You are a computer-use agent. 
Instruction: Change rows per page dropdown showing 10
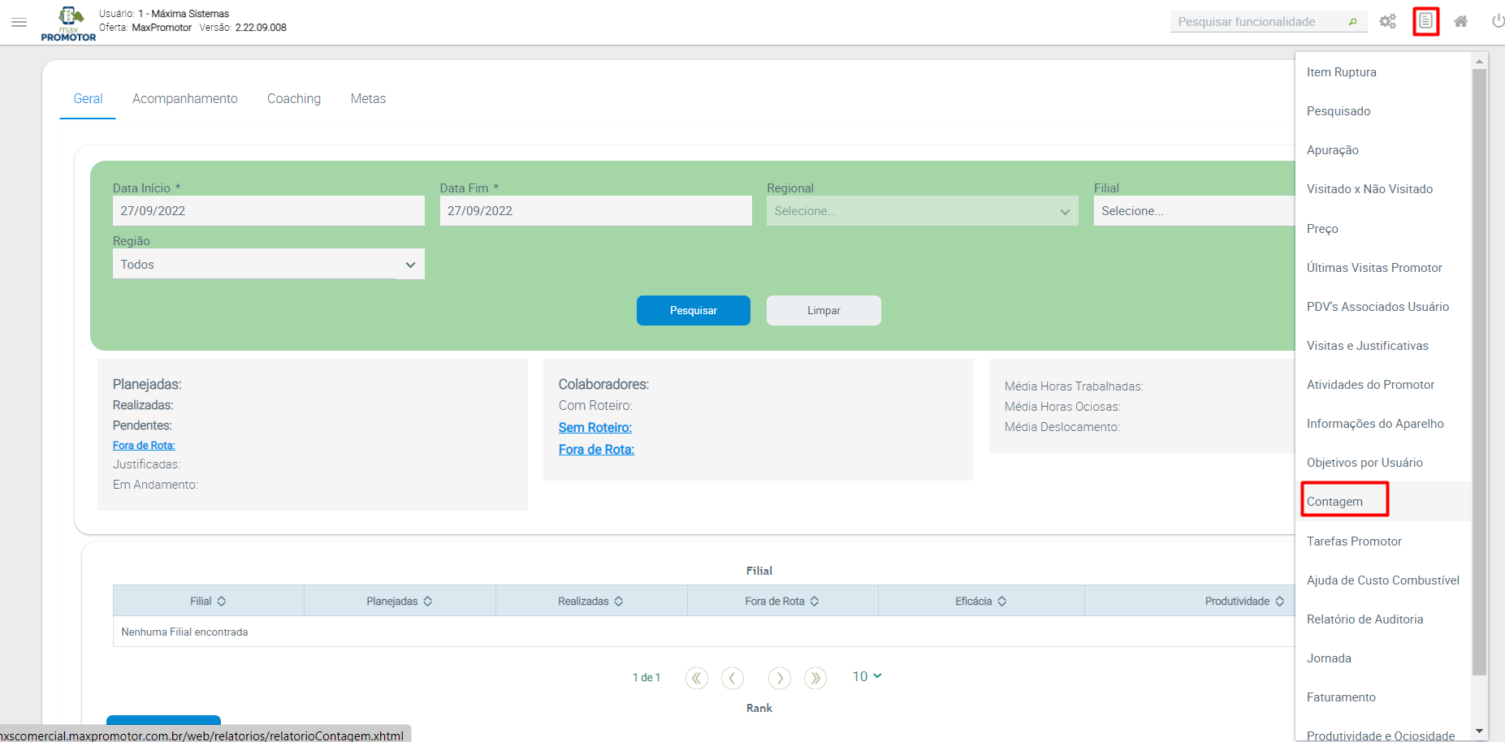coord(867,676)
